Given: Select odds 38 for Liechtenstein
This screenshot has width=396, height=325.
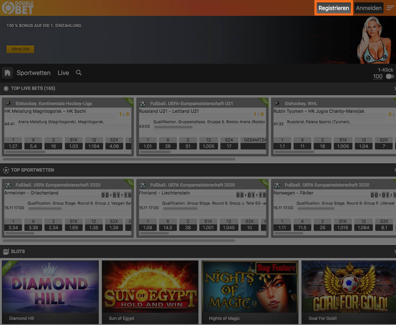Looking at the screenshot, I should [188, 228].
